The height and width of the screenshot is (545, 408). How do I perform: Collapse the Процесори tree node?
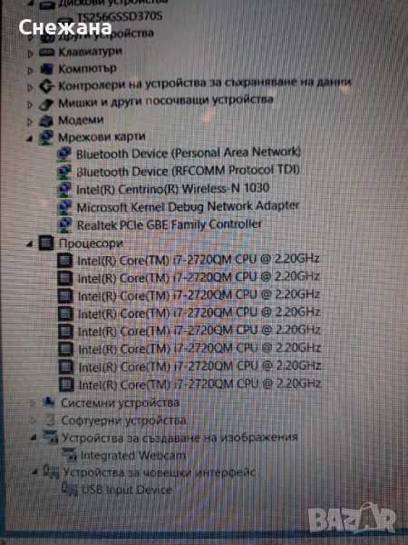pyautogui.click(x=30, y=244)
